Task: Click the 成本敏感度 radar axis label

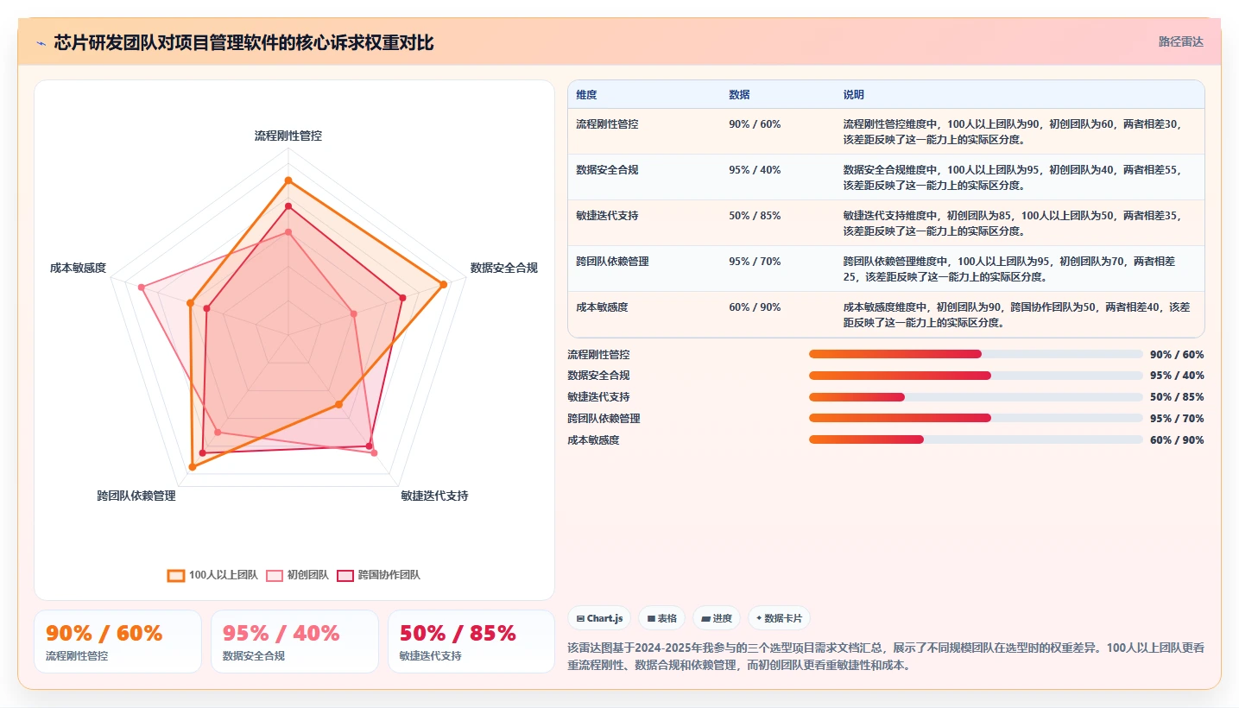Action: pyautogui.click(x=79, y=269)
